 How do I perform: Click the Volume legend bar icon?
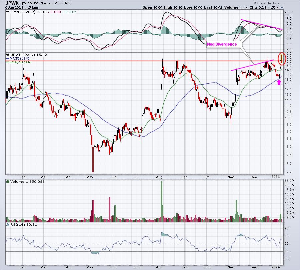[x=7, y=182]
